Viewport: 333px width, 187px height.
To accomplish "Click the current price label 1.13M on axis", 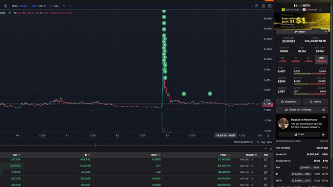I will tap(267, 104).
